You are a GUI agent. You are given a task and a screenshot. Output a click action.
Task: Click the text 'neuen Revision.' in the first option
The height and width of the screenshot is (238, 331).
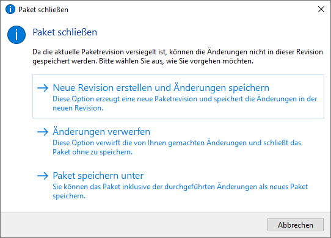tap(78, 108)
